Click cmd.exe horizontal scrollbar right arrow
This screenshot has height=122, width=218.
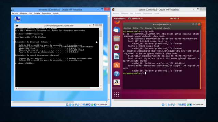coord(98,88)
